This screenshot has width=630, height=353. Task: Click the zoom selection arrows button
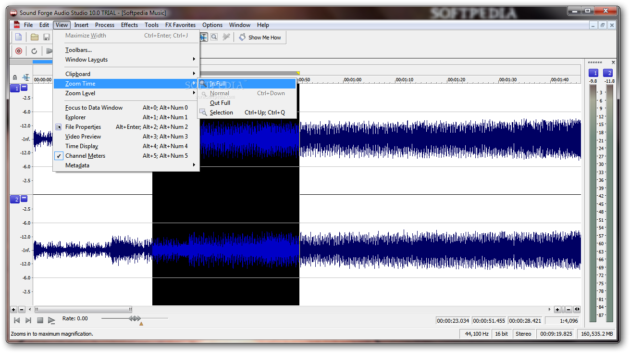(577, 310)
